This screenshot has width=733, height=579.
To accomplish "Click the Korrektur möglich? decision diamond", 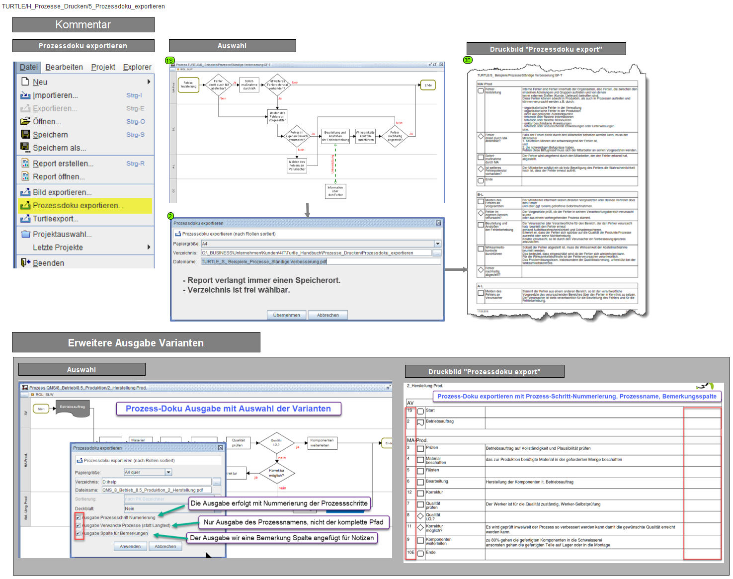I will click(x=277, y=473).
